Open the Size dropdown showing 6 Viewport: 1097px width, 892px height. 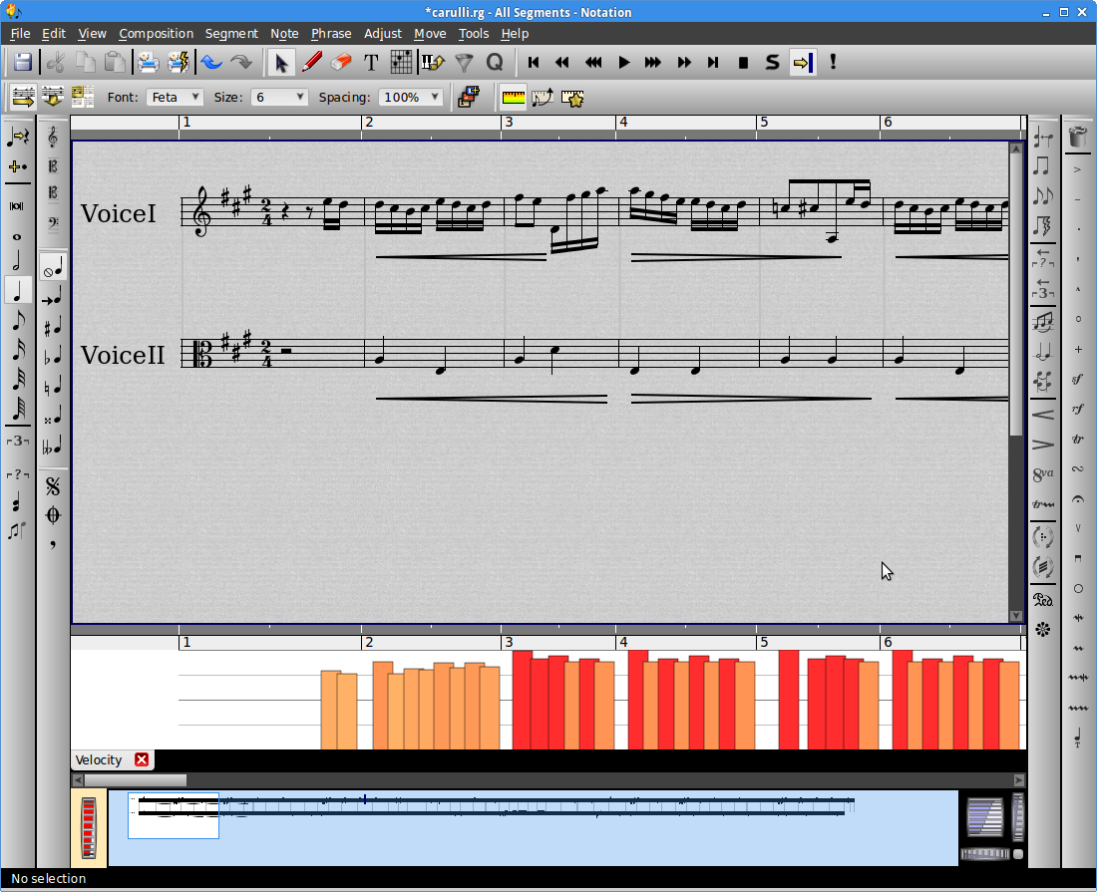tap(279, 97)
